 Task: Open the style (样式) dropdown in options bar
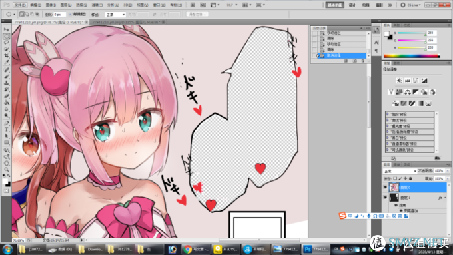pyautogui.click(x=115, y=15)
